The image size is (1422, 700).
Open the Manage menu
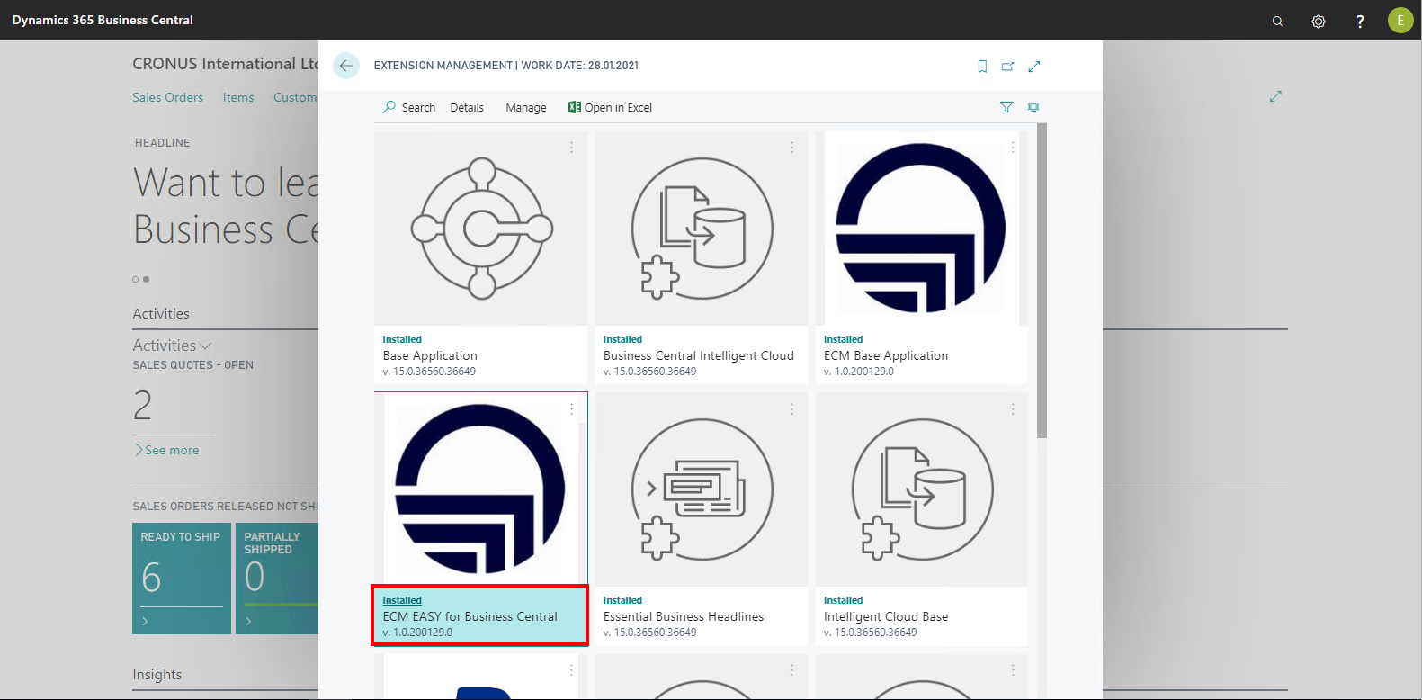[x=526, y=107]
